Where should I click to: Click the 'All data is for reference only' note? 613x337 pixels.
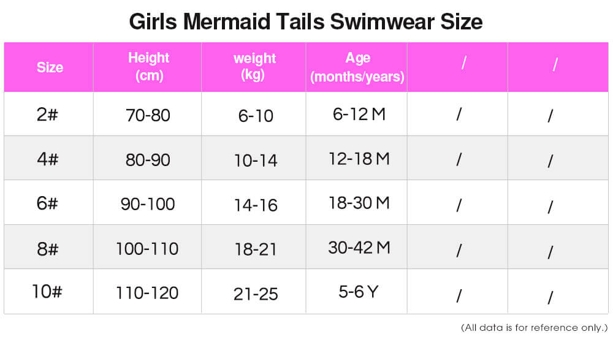pyautogui.click(x=533, y=327)
